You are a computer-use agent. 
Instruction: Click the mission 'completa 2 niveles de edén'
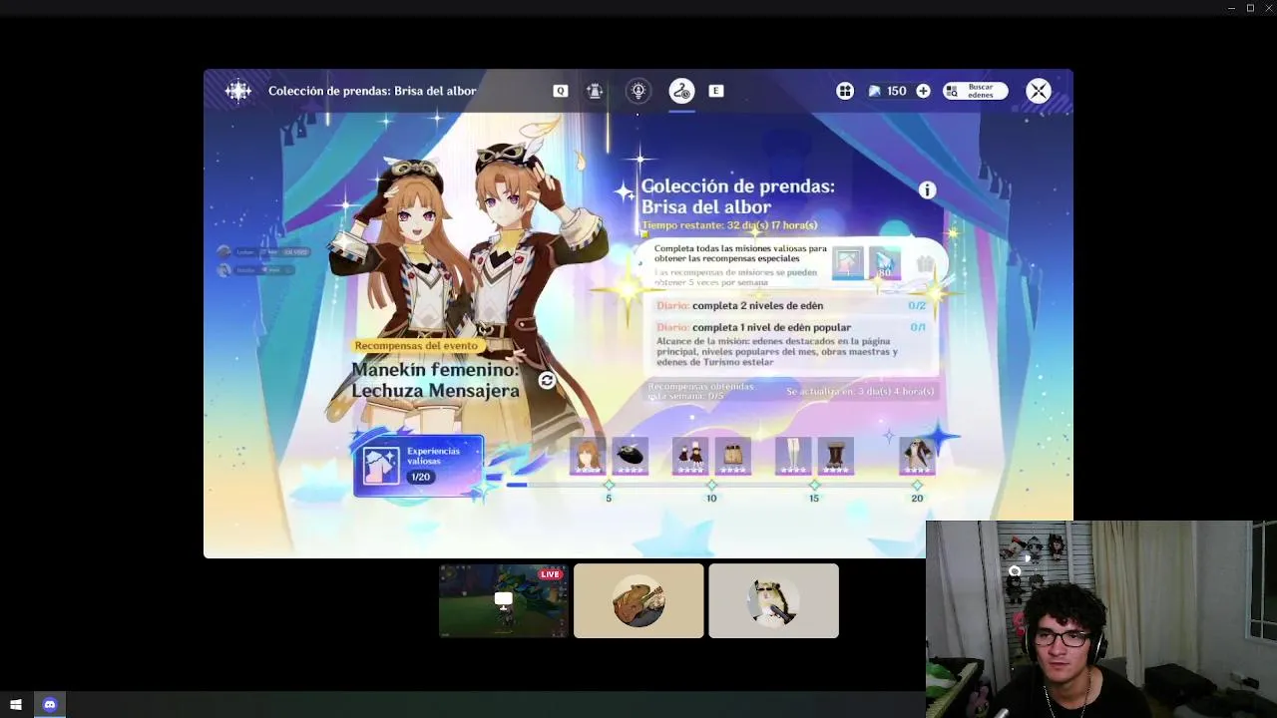pos(791,305)
